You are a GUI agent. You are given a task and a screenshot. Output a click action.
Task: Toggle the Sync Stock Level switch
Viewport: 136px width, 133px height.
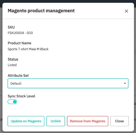12,102
